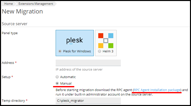This screenshot has width=191, height=106.
Task: Click the Plesk for Windows label text
Action: coord(77,51)
